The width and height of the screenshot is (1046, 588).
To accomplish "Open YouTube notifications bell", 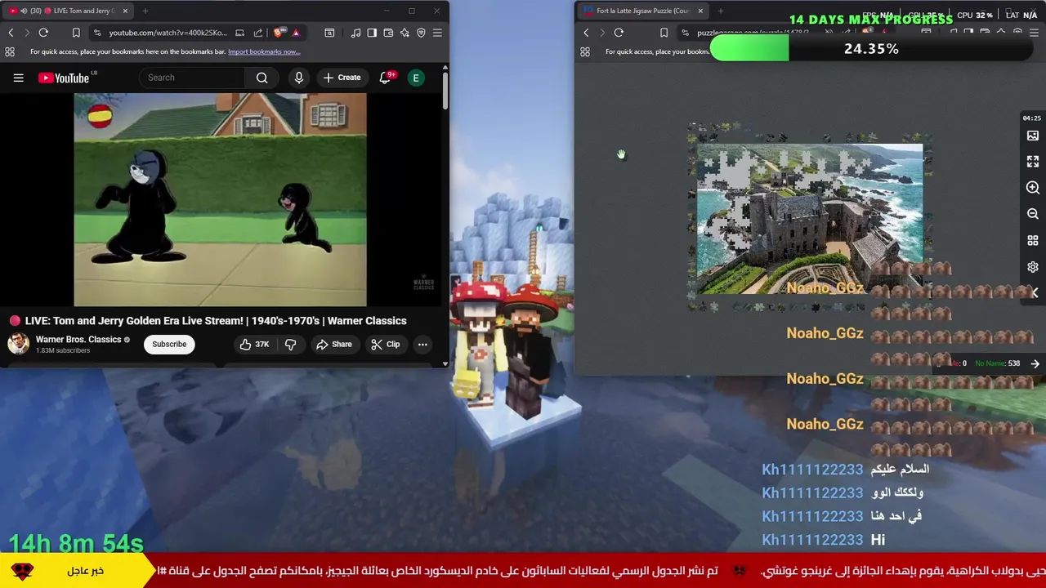I will [x=385, y=78].
